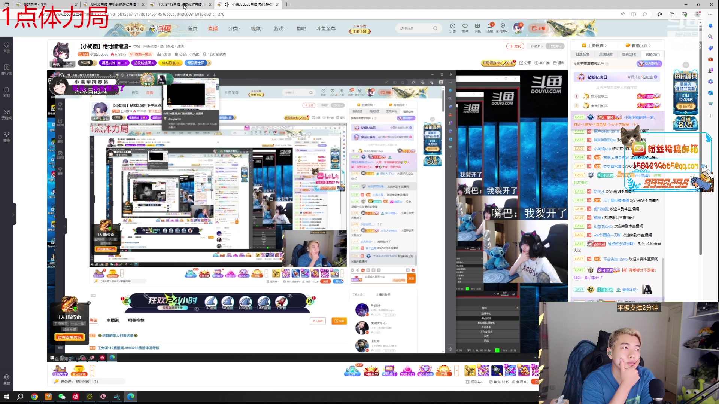Screen dimensions: 719x404
Task: Toggle the 已关注 follow dropdown button
Action: point(555,46)
